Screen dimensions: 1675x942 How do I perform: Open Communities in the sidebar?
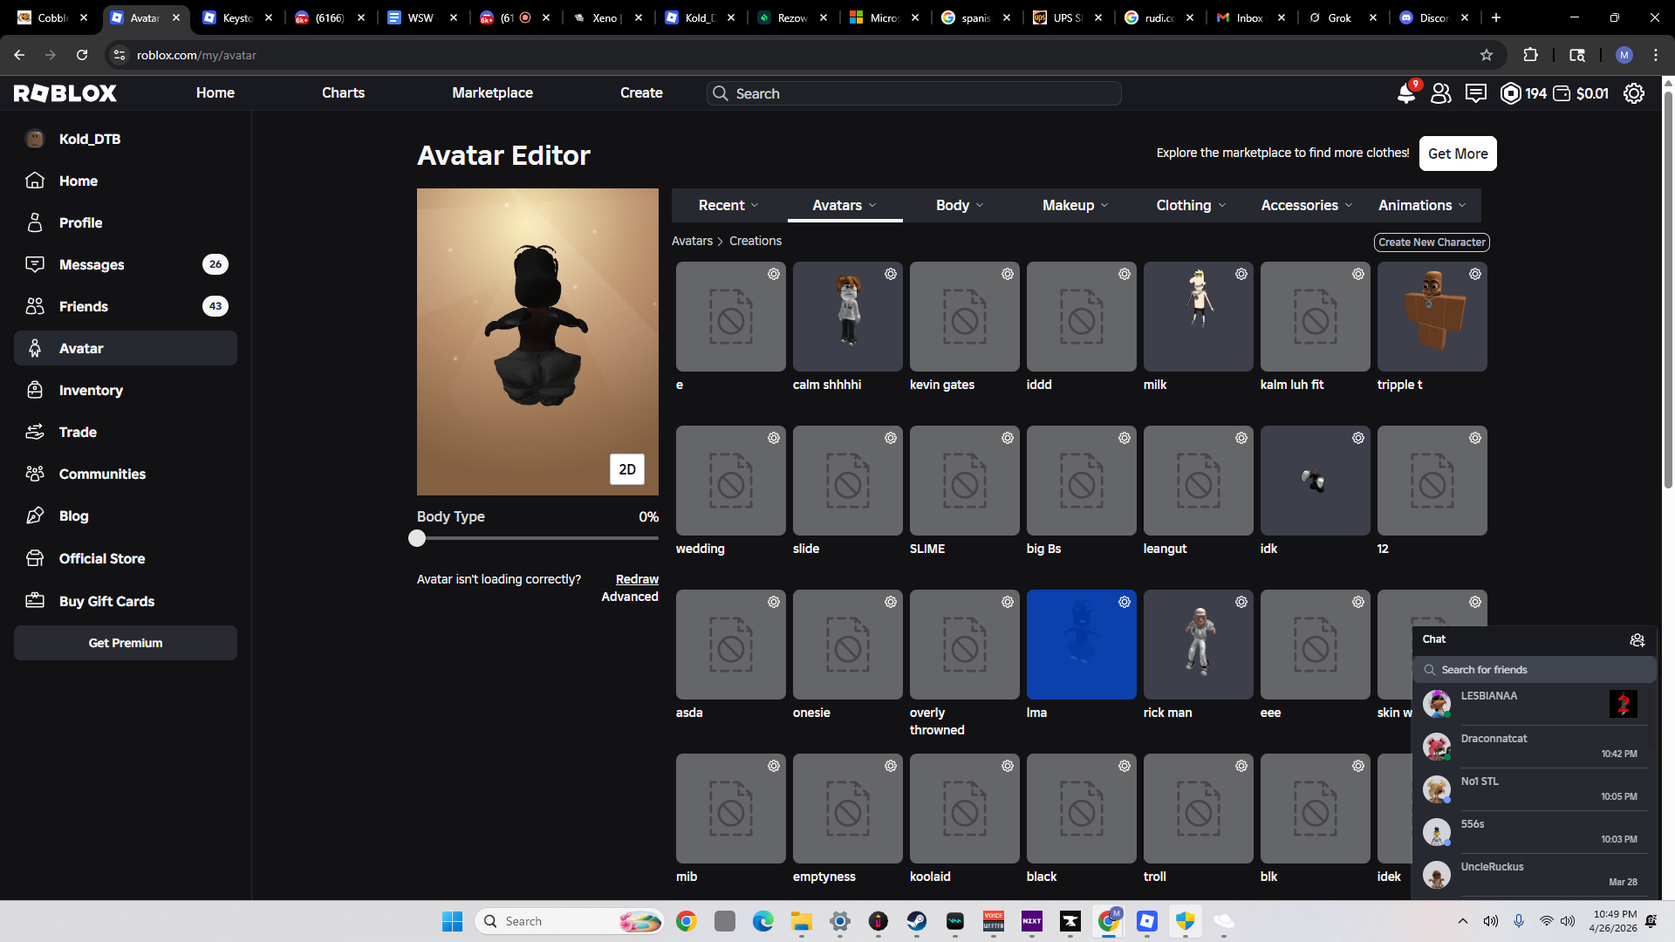pyautogui.click(x=126, y=474)
